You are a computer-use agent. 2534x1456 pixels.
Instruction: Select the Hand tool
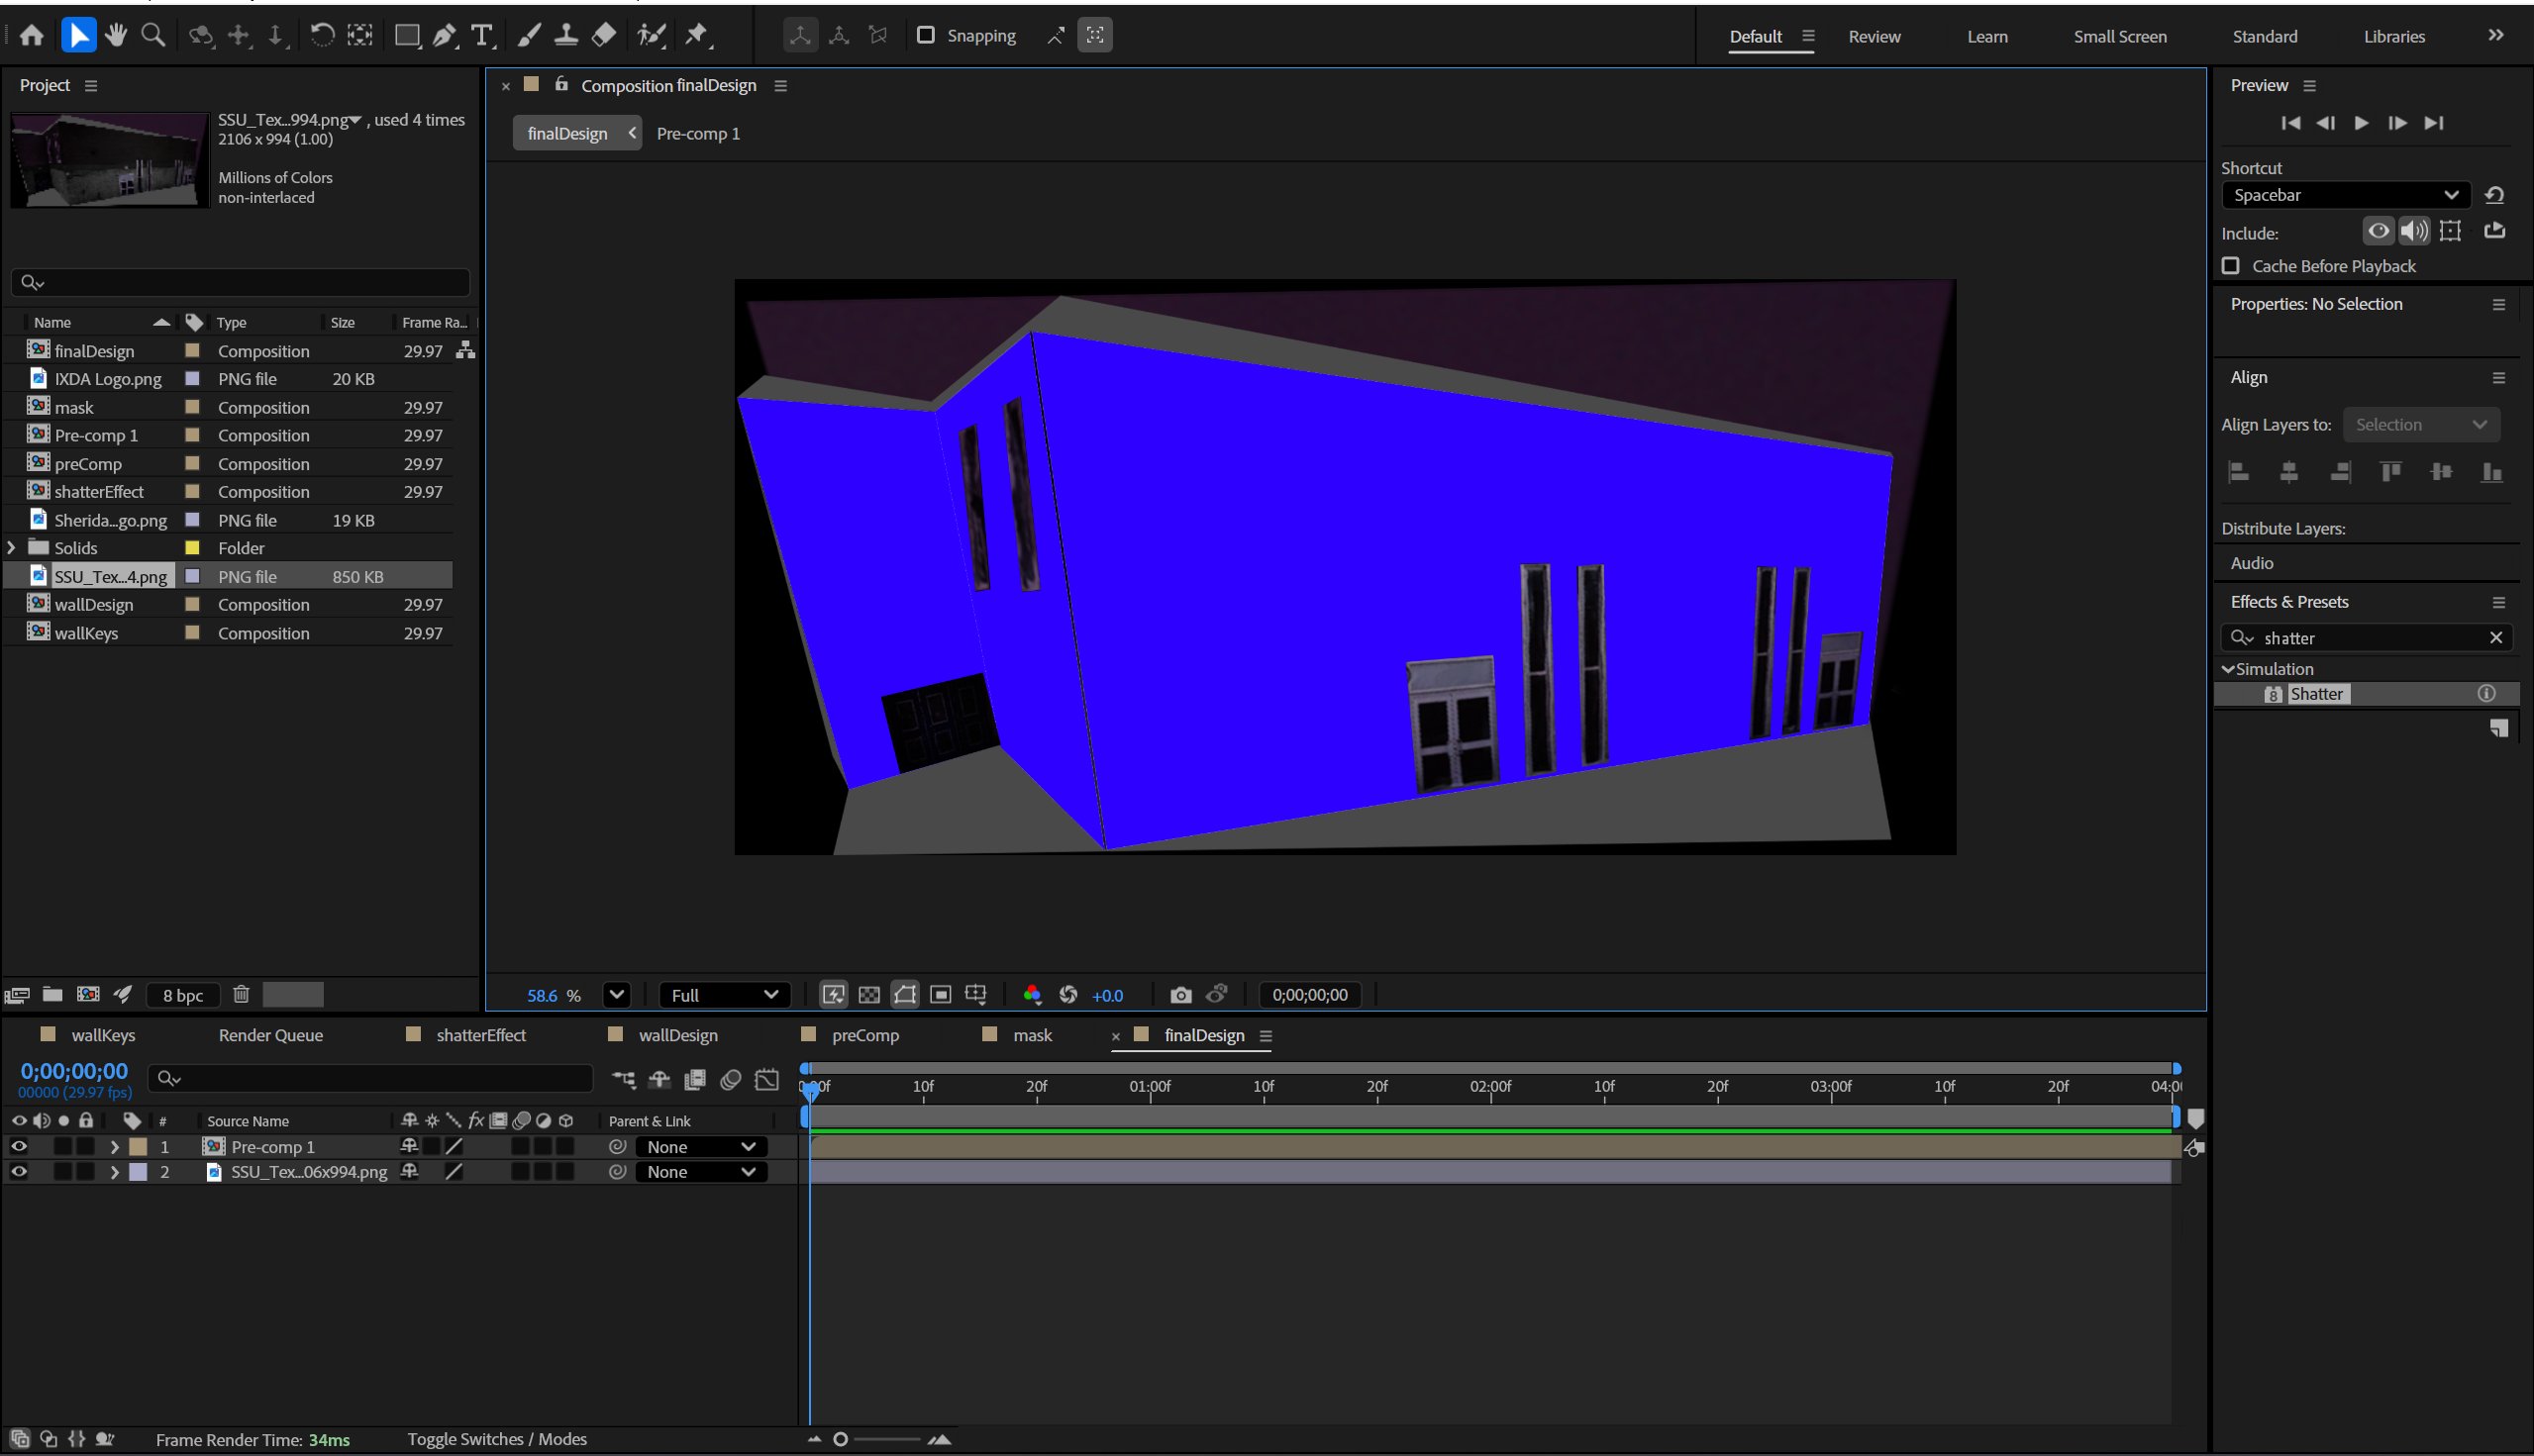point(115,35)
